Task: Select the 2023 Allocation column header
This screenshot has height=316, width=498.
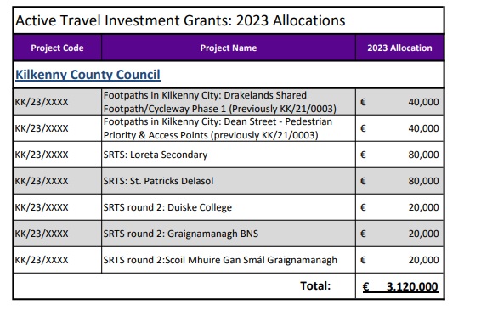Action: (x=399, y=48)
